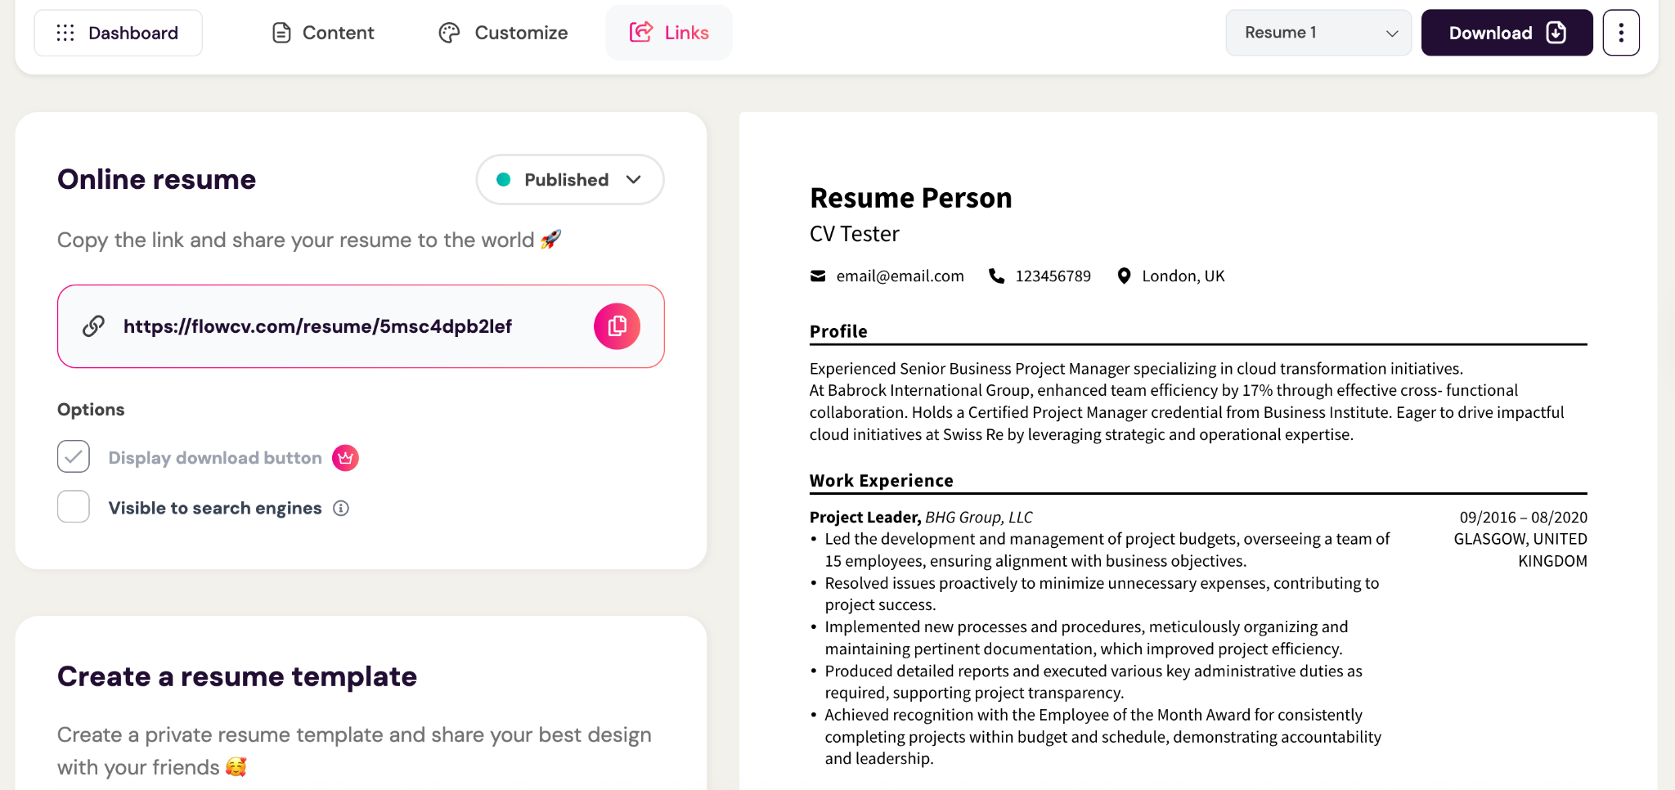1675x790 pixels.
Task: Click the Resume Person name heading
Action: pyautogui.click(x=910, y=198)
